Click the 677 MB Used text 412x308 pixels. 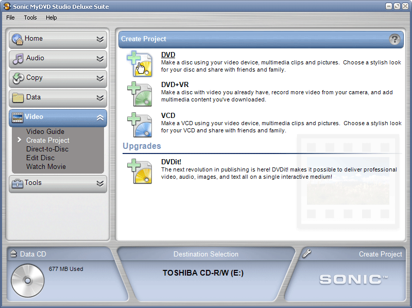66,269
